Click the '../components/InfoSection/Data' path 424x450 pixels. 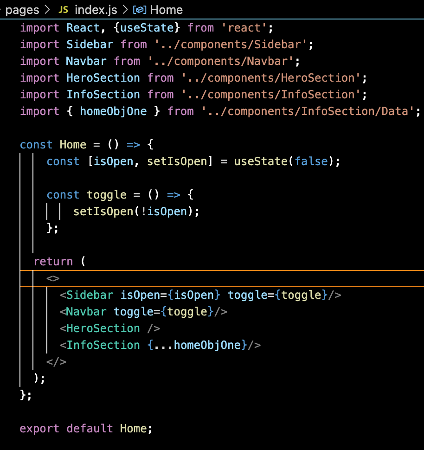pyautogui.click(x=308, y=111)
